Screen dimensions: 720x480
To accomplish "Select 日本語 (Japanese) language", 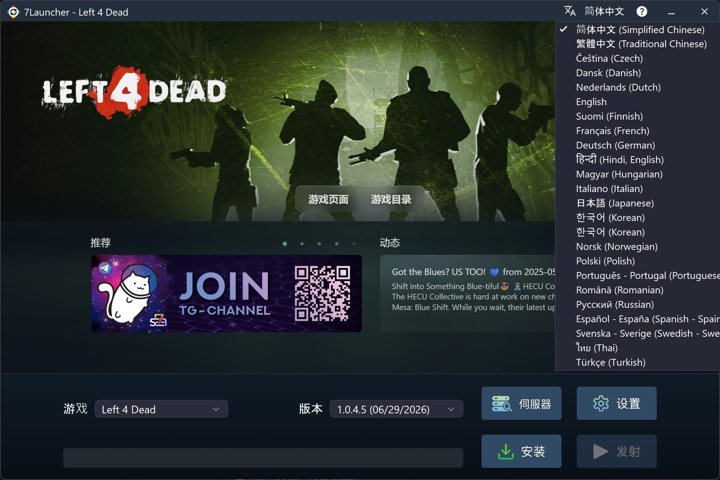I will [637, 203].
